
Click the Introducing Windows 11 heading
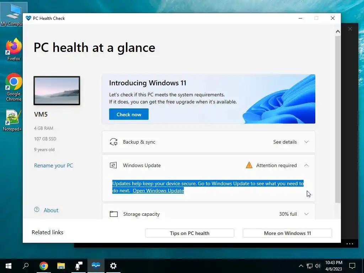coord(148,83)
